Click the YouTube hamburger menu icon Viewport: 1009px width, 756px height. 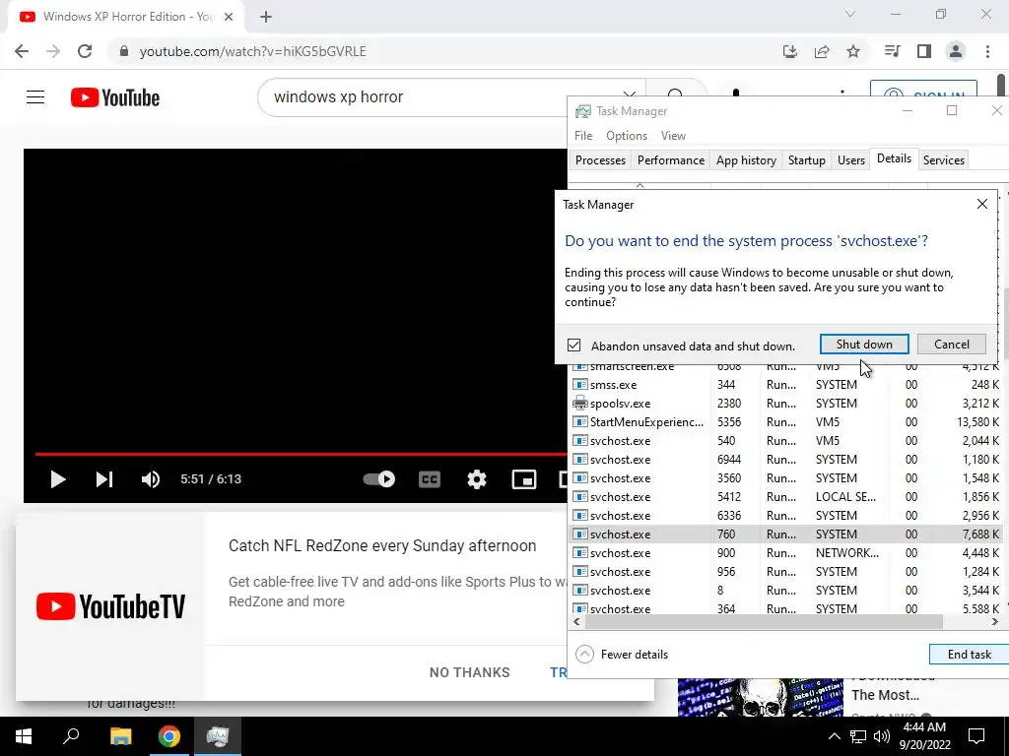tap(35, 97)
